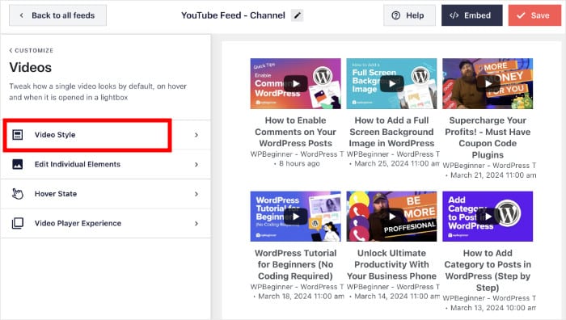
Task: Click the Video Player Experience icon
Action: tap(17, 223)
